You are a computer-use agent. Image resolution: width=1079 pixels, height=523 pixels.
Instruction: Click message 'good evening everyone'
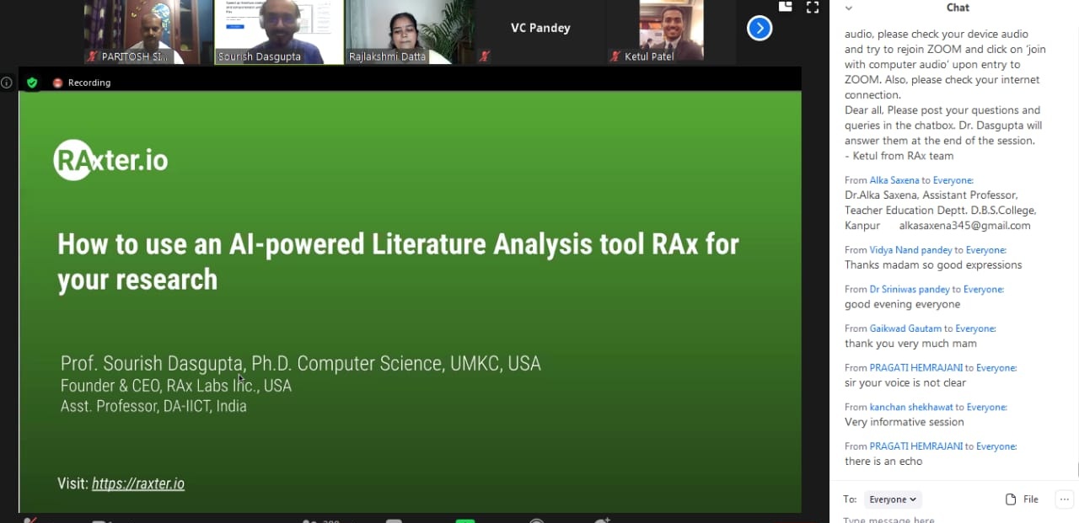click(x=902, y=304)
